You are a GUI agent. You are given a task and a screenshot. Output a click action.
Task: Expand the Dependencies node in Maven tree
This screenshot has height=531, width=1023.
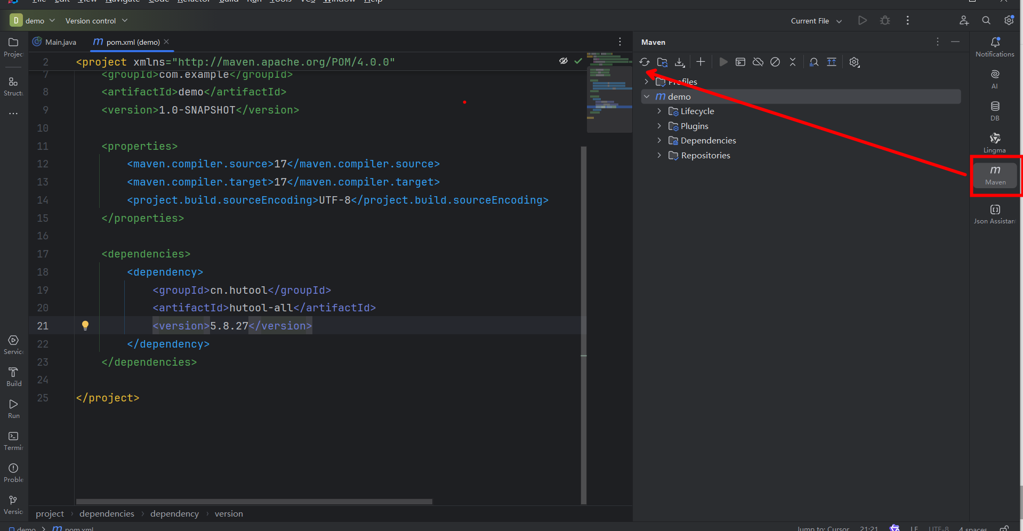point(659,141)
